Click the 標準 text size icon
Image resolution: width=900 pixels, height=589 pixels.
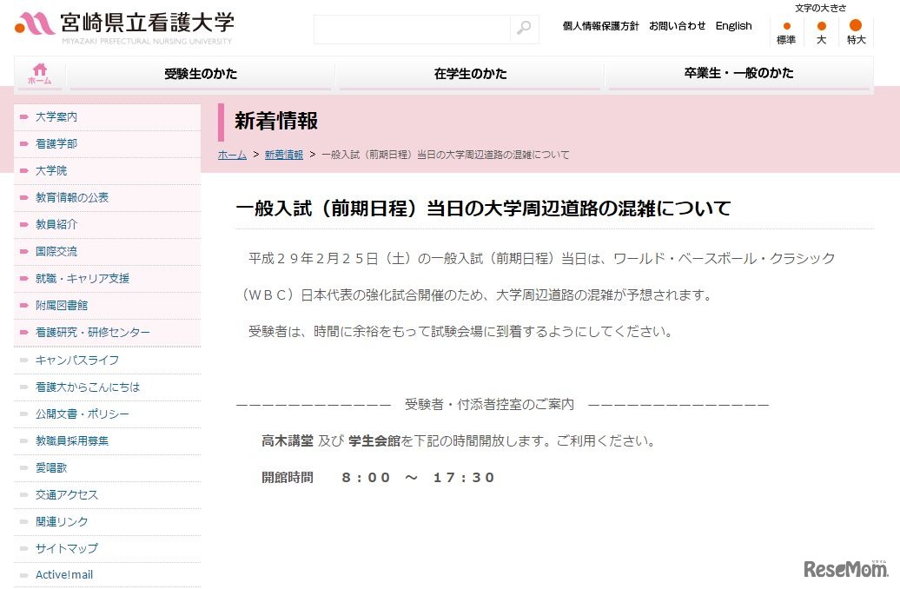784,33
